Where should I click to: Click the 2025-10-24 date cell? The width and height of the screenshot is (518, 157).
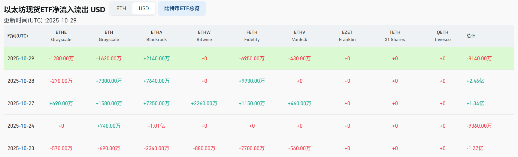tap(21, 126)
